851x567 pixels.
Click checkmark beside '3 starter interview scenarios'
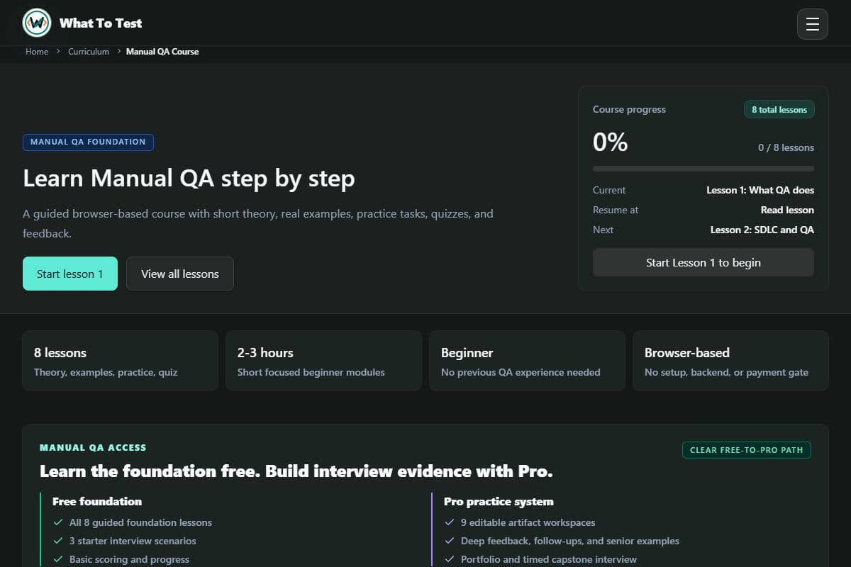point(58,541)
